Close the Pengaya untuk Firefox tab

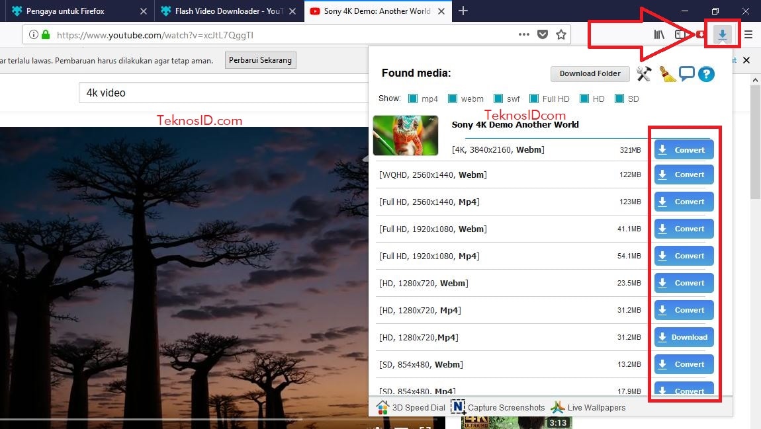(x=143, y=11)
